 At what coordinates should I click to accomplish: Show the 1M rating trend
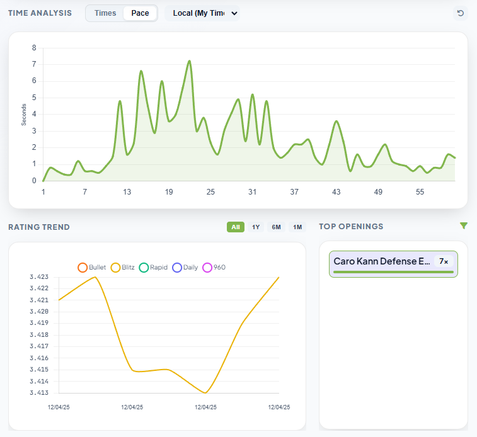[x=297, y=227]
